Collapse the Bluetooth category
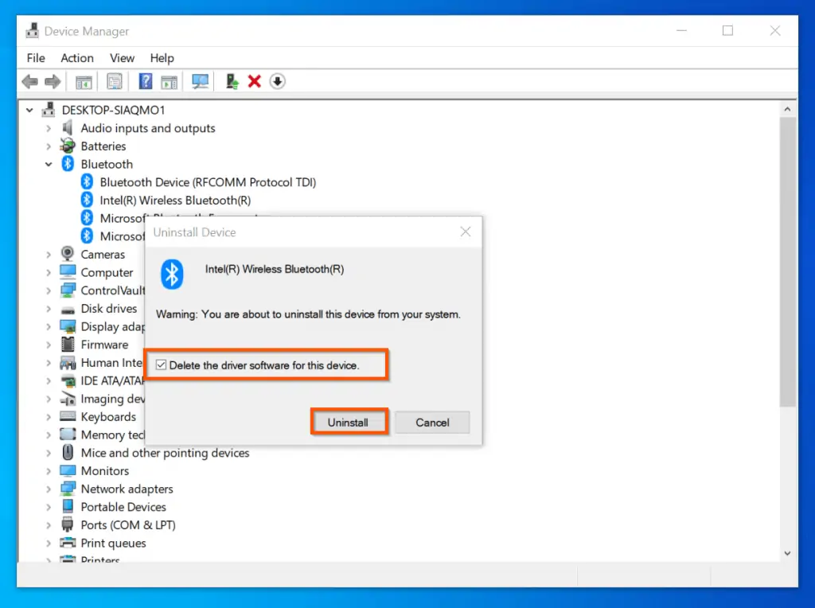This screenshot has width=815, height=608. tap(49, 164)
